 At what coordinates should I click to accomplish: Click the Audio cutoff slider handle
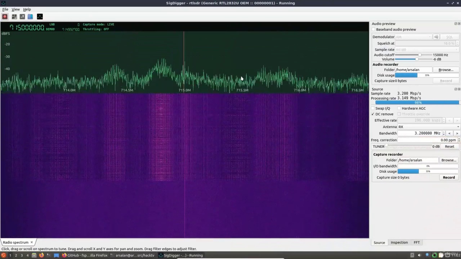point(420,55)
